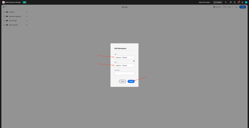Click the chat bubble icon beside Help

tap(231, 2)
